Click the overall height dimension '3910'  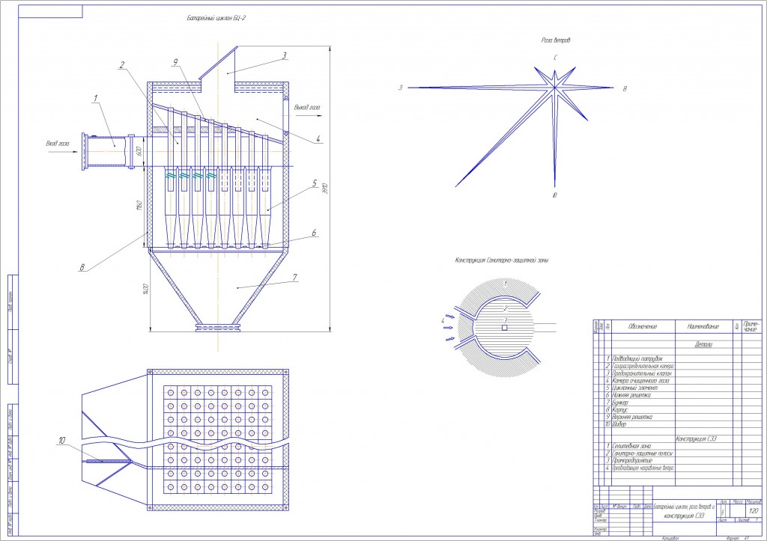point(324,188)
